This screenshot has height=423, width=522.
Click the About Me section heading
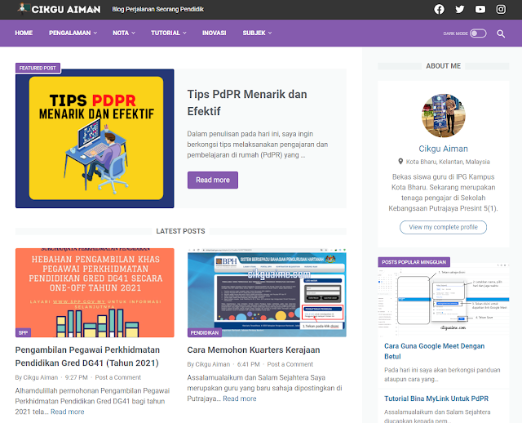[444, 66]
